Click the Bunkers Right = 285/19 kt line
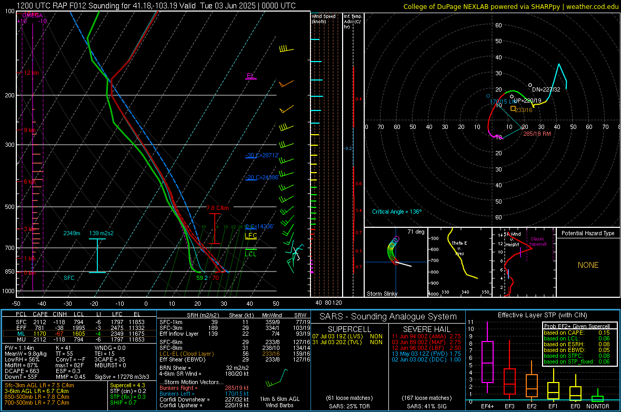 pyautogui.click(x=204, y=388)
